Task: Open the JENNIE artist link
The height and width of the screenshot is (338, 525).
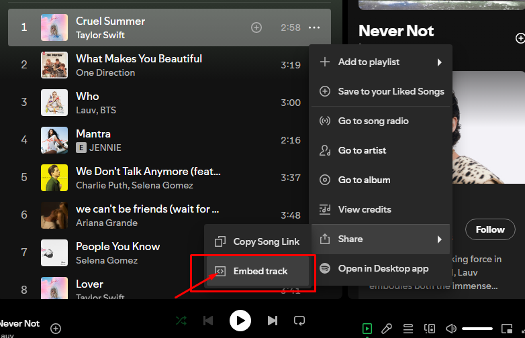Action: tap(105, 148)
